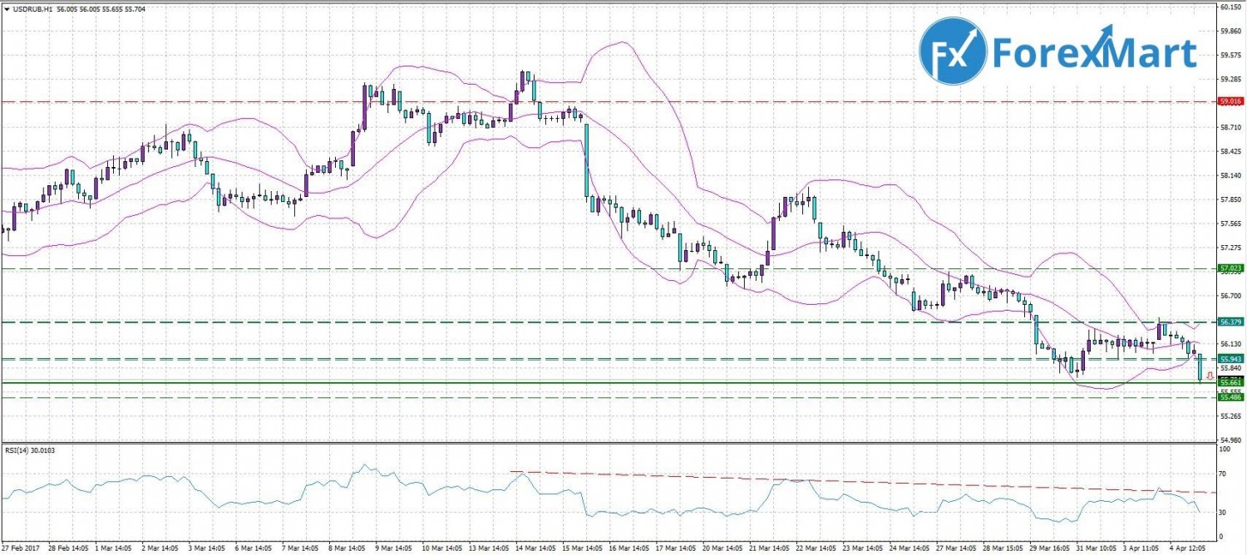Click the dropdown triangle beside USDRUB,H1

[7, 7]
